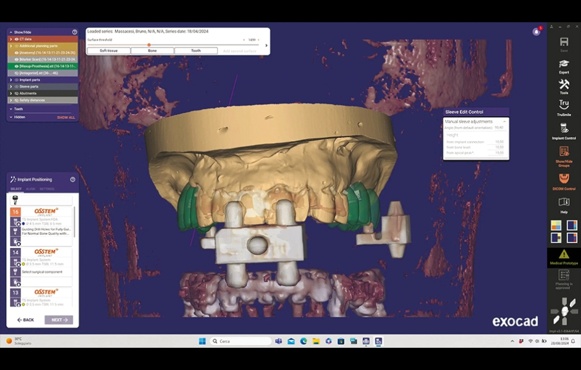Screen dimensions: 581x370
Task: Toggle visibility of Safety distances group
Action: click(17, 100)
